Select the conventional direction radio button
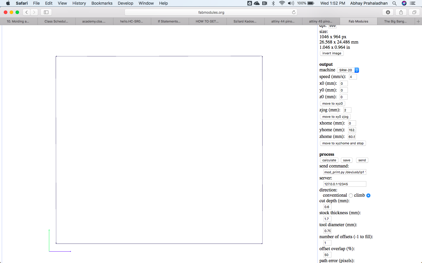Image resolution: width=422 pixels, height=263 pixels. pos(350,195)
